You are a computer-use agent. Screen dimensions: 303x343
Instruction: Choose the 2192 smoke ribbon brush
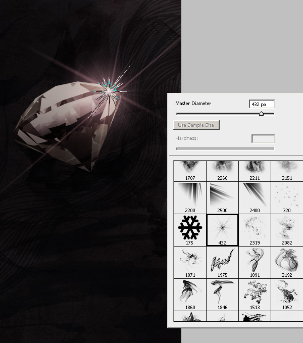click(287, 263)
